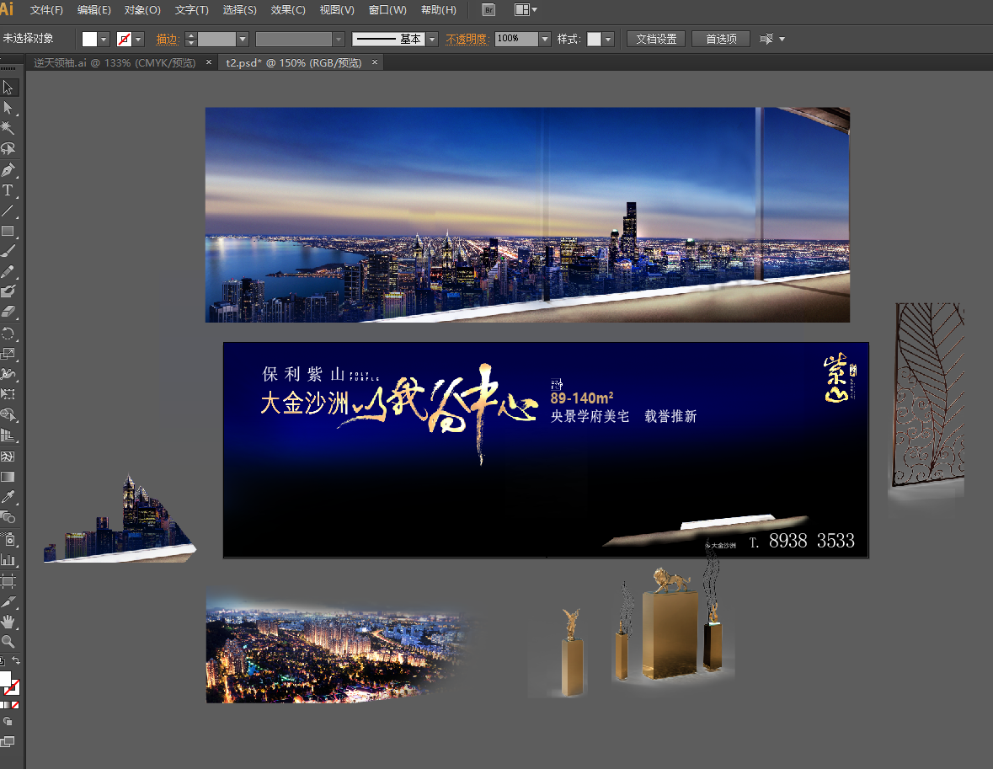
Task: Swap fill and stroke colors
Action: [16, 660]
